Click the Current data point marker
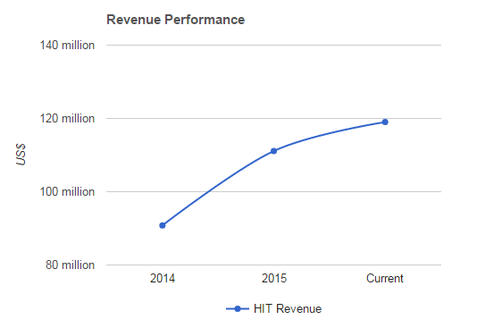Viewport: 477px width, 328px height. [385, 122]
